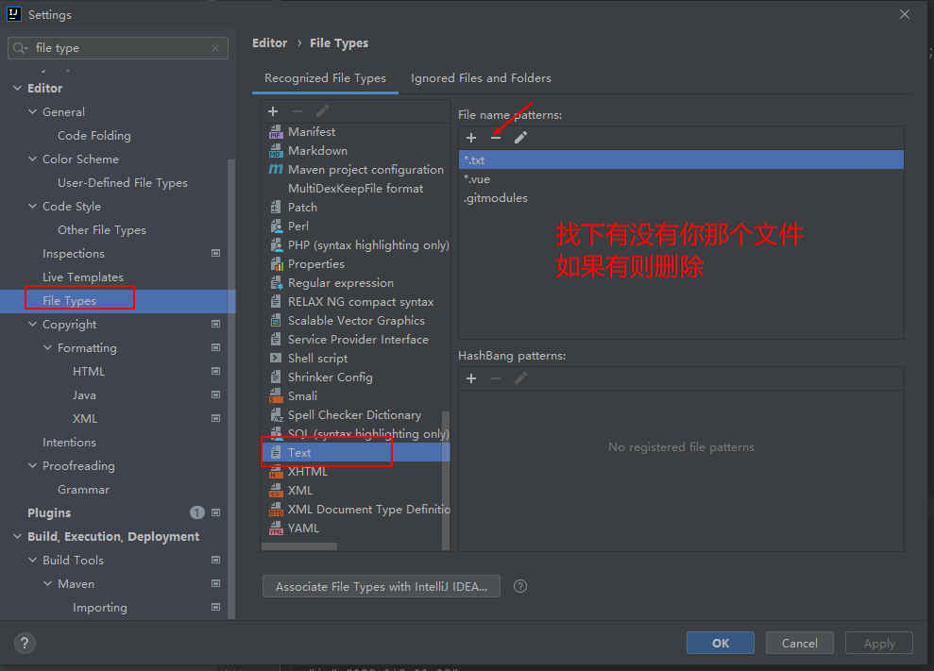
Task: Select Shell script file type
Action: click(x=356, y=359)
